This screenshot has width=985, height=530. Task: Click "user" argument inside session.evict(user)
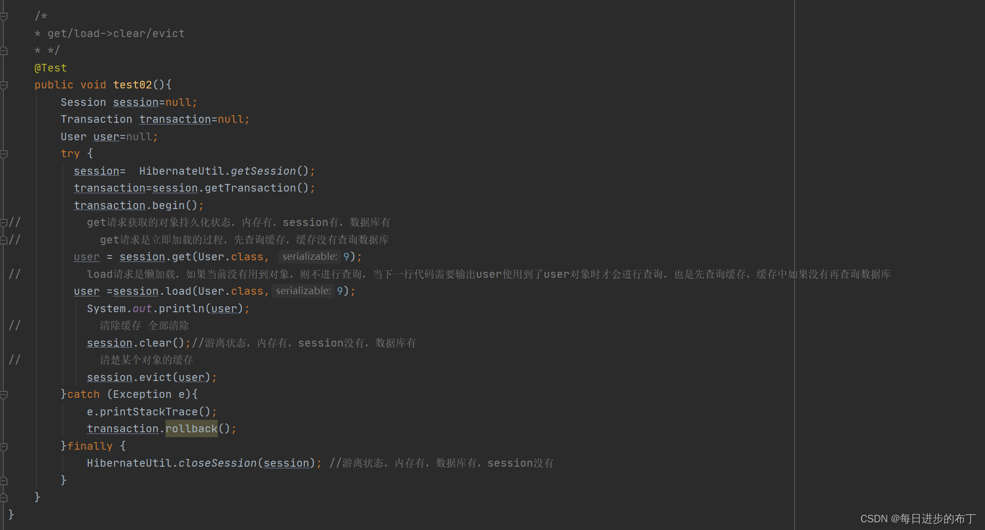192,377
